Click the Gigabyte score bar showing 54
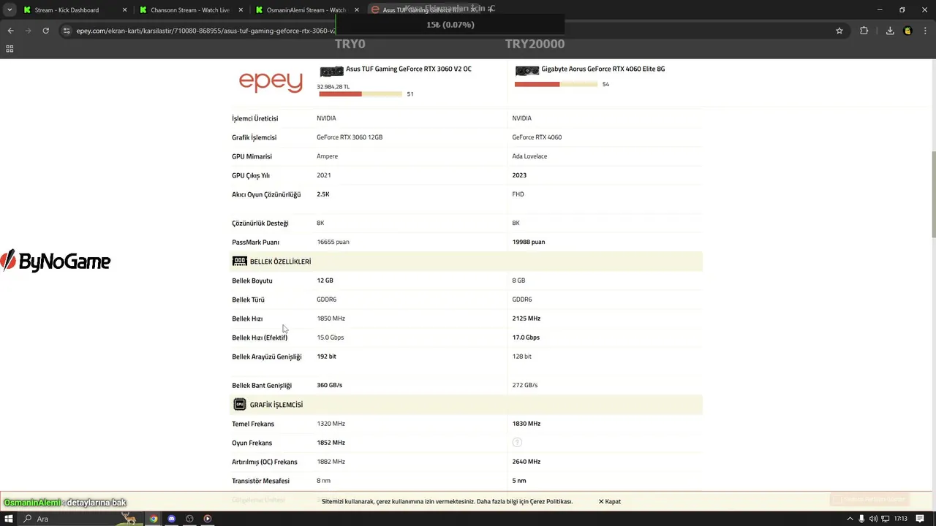This screenshot has width=936, height=526. [556, 84]
